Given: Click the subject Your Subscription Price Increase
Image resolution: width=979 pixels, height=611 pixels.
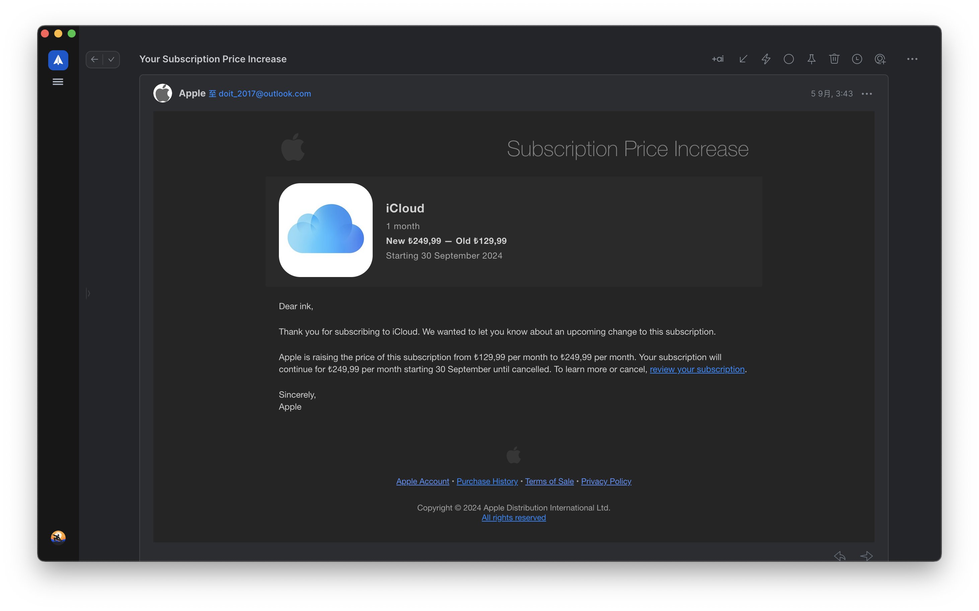Looking at the screenshot, I should (x=213, y=59).
